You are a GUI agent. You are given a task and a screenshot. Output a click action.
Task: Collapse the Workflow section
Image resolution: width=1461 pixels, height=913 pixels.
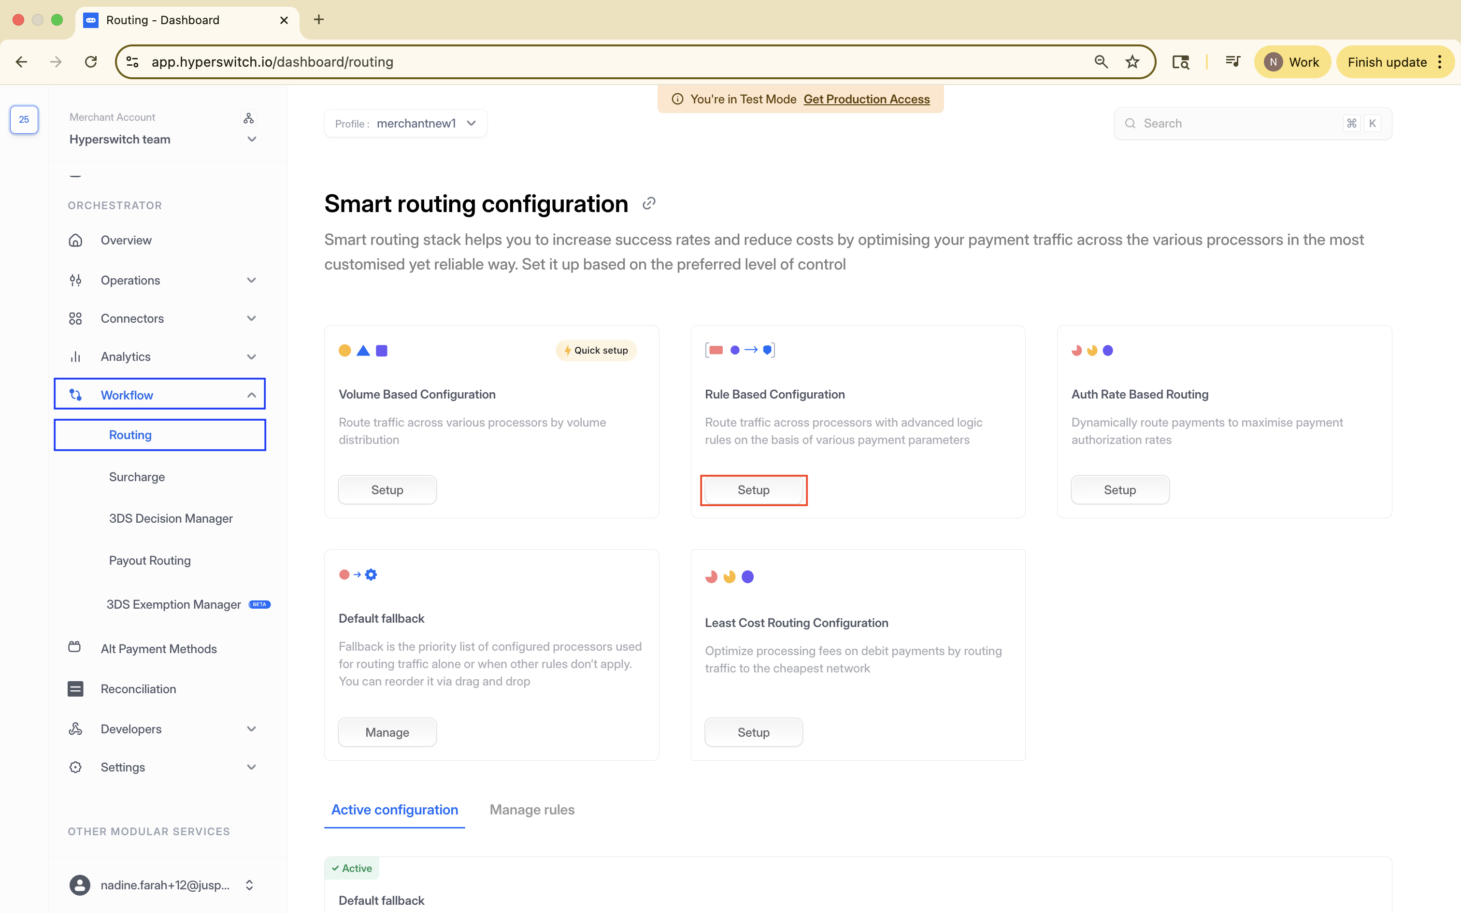click(251, 395)
